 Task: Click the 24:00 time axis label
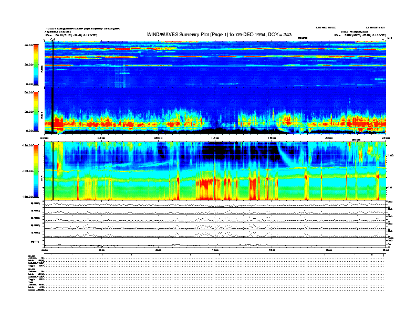(x=385, y=138)
